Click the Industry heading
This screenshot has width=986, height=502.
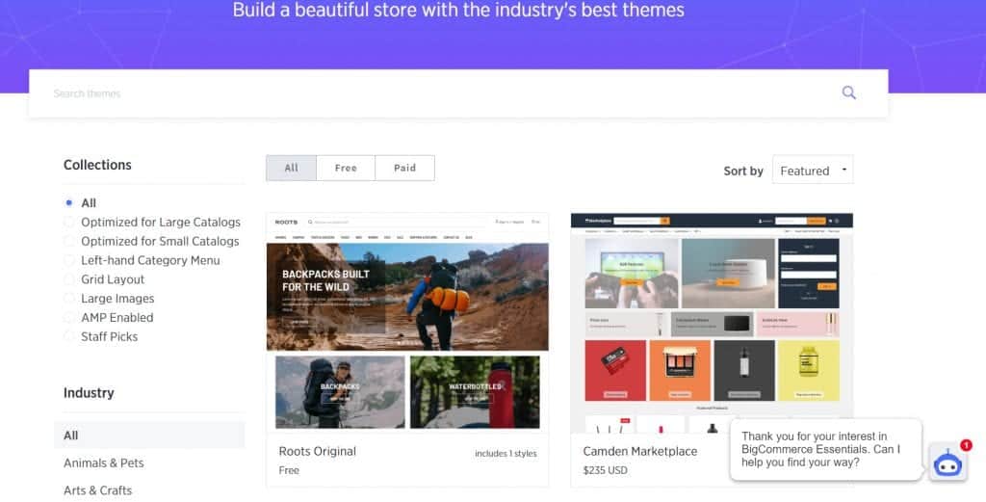89,393
